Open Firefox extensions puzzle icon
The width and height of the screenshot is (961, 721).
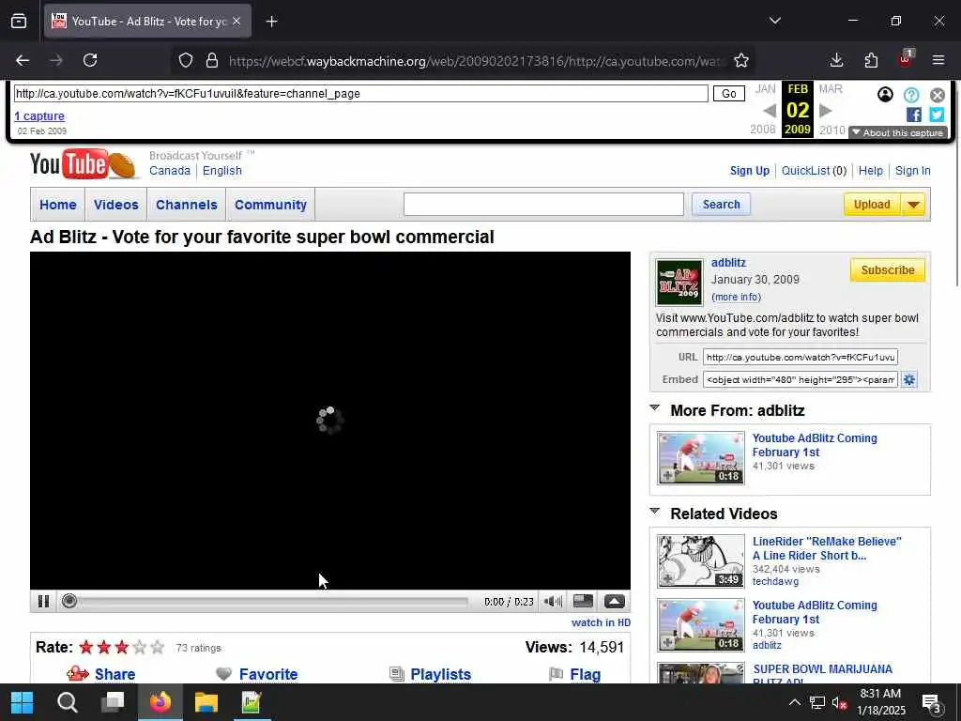[x=871, y=60]
